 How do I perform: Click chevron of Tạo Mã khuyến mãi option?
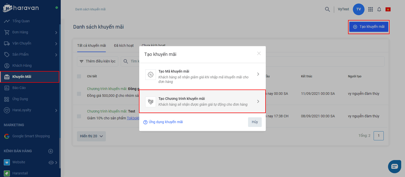coord(258,74)
